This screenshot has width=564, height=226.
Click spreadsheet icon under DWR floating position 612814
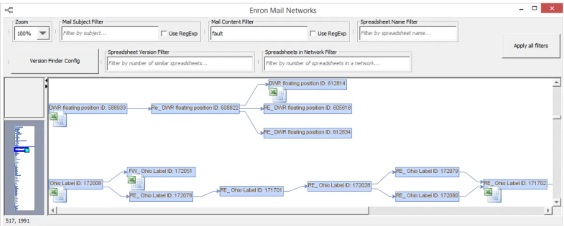(x=277, y=94)
